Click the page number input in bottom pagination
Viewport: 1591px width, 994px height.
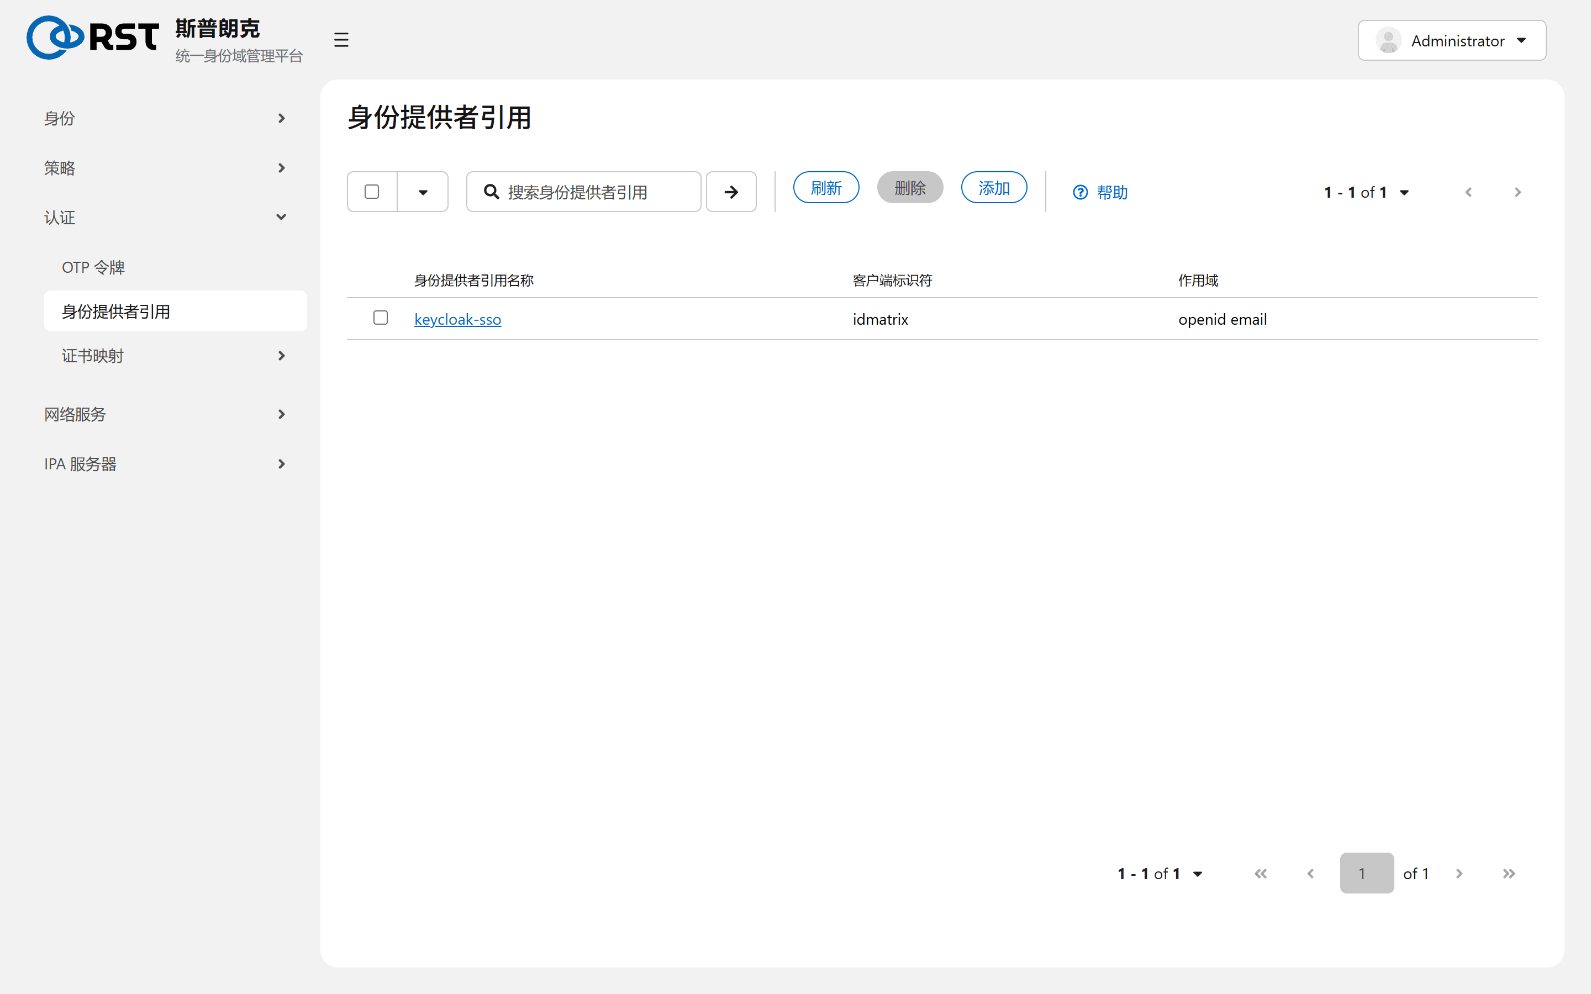point(1367,874)
